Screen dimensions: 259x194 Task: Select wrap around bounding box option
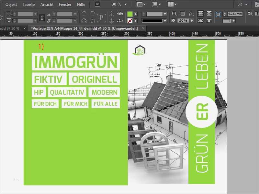pyautogui.click(x=209, y=14)
